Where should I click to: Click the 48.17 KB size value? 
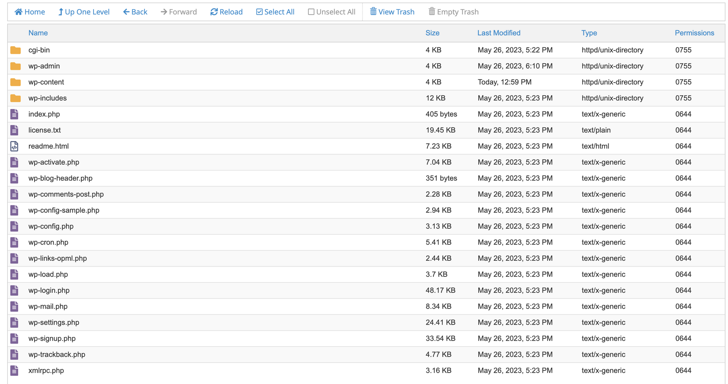tap(440, 290)
